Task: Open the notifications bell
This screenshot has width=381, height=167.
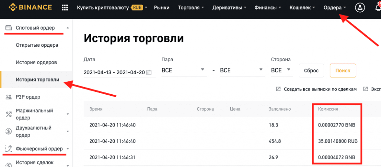Action: point(377,7)
